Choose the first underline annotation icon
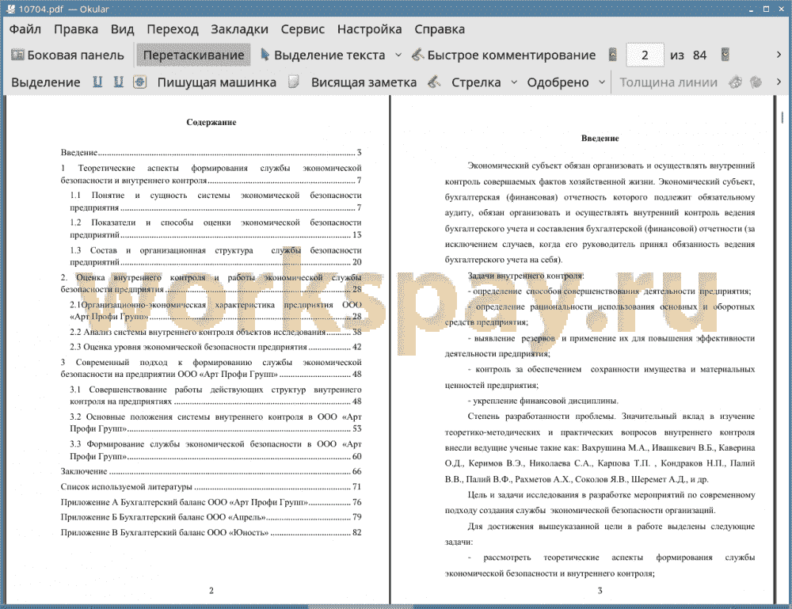The height and width of the screenshot is (609, 792). click(97, 82)
